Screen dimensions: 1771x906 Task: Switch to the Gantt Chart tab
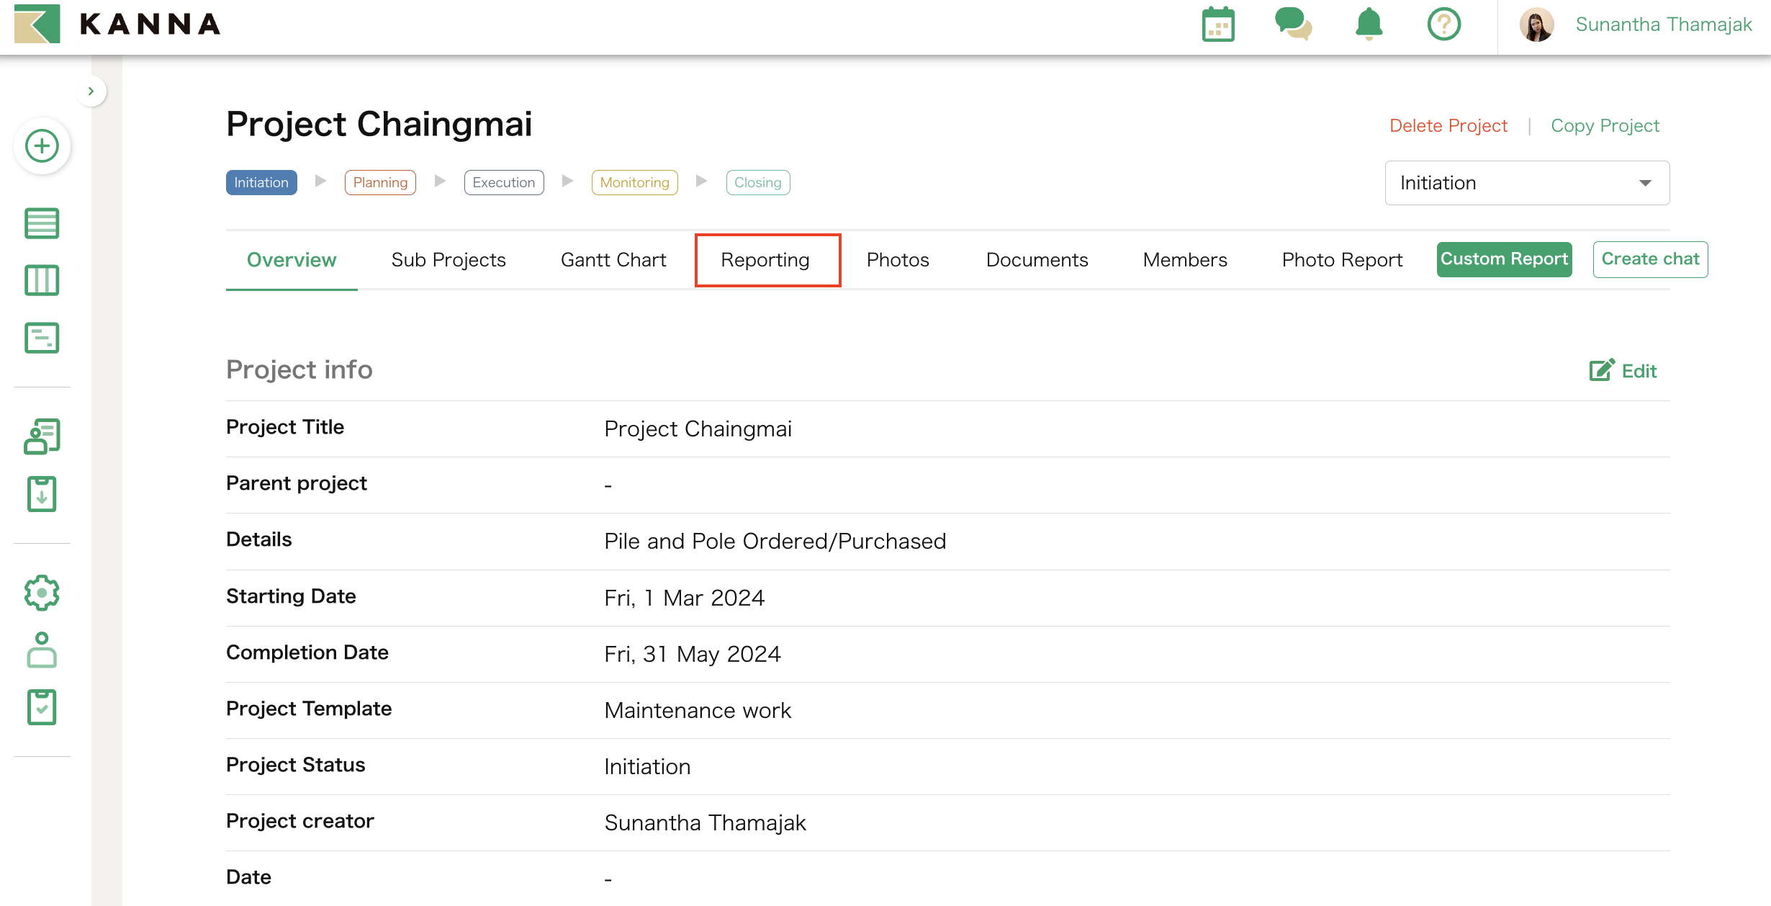[613, 260]
